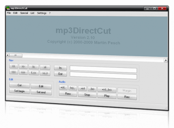
Task: Click the I..<< previous cue button
Action: [34, 73]
